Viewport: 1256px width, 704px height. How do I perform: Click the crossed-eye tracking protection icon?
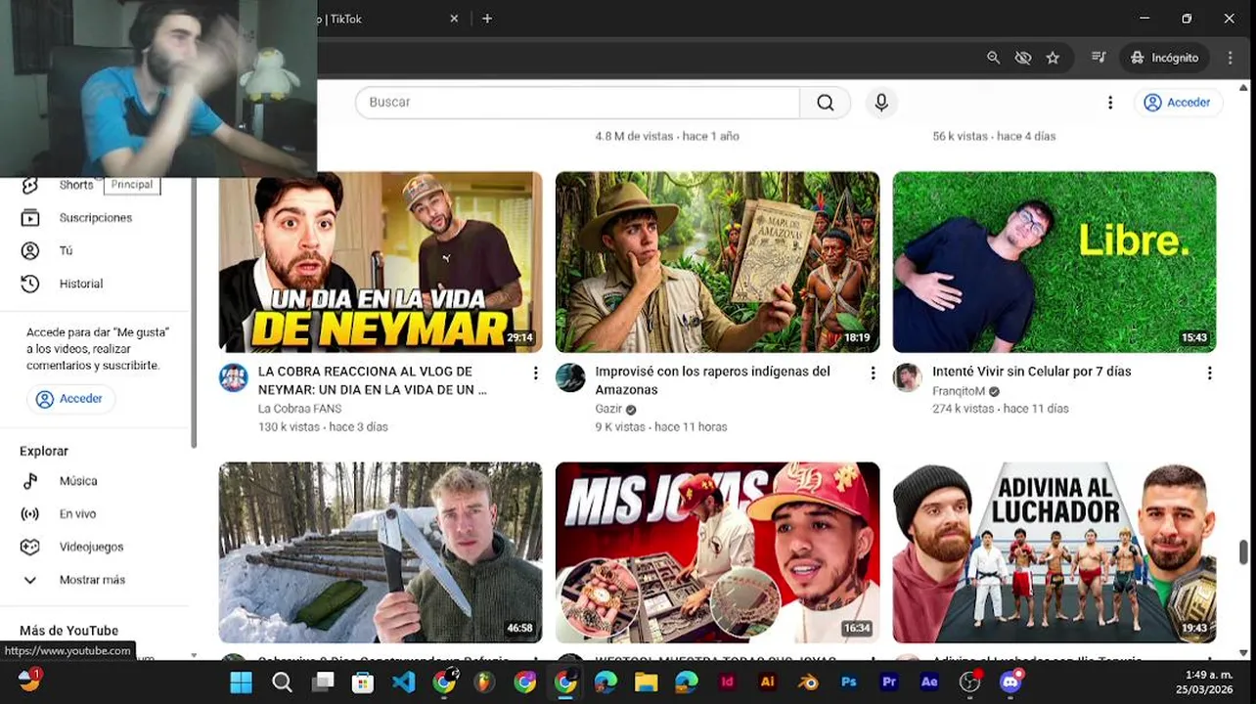1022,58
